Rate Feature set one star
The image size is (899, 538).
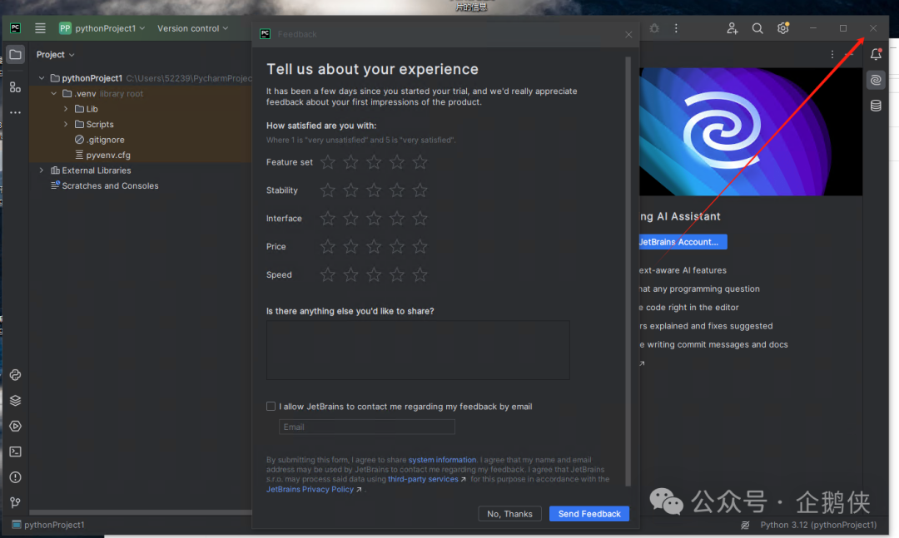[x=327, y=162]
